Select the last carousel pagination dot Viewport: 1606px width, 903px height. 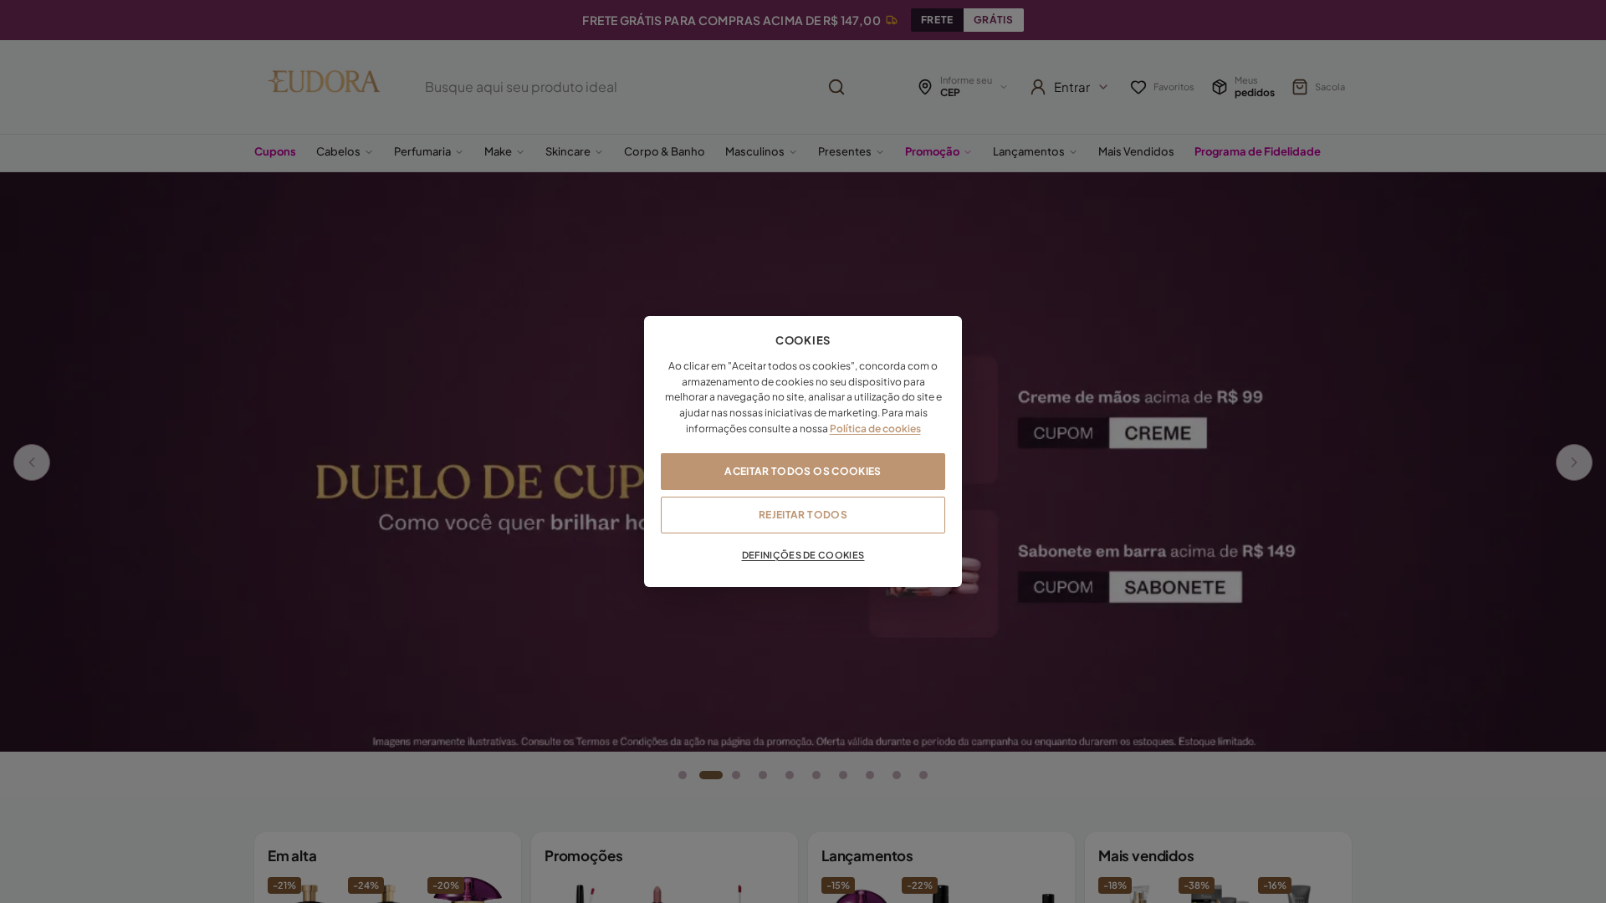tap(923, 775)
